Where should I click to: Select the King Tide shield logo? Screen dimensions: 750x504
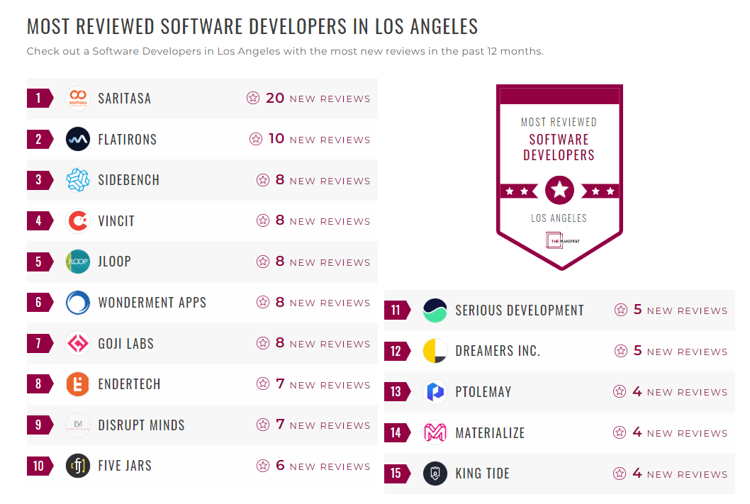(435, 474)
